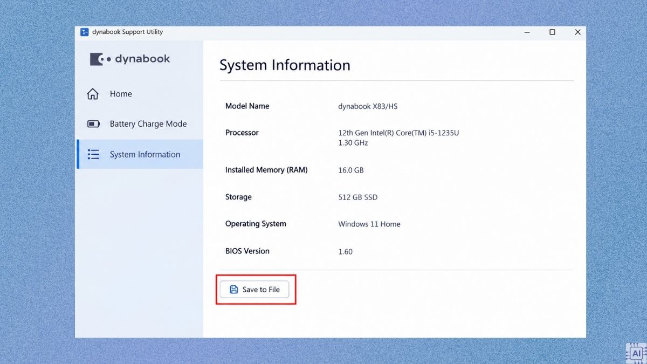Click the dynabook logo in sidebar
Image resolution: width=647 pixels, height=364 pixels.
(130, 59)
